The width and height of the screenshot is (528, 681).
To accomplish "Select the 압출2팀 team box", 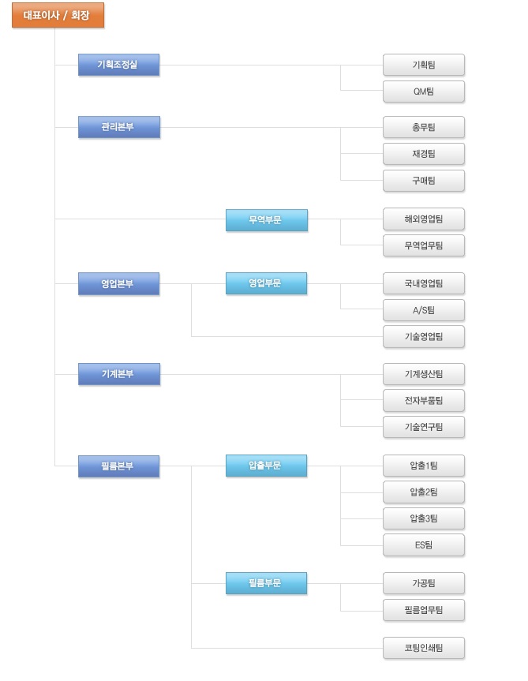I will coord(424,492).
